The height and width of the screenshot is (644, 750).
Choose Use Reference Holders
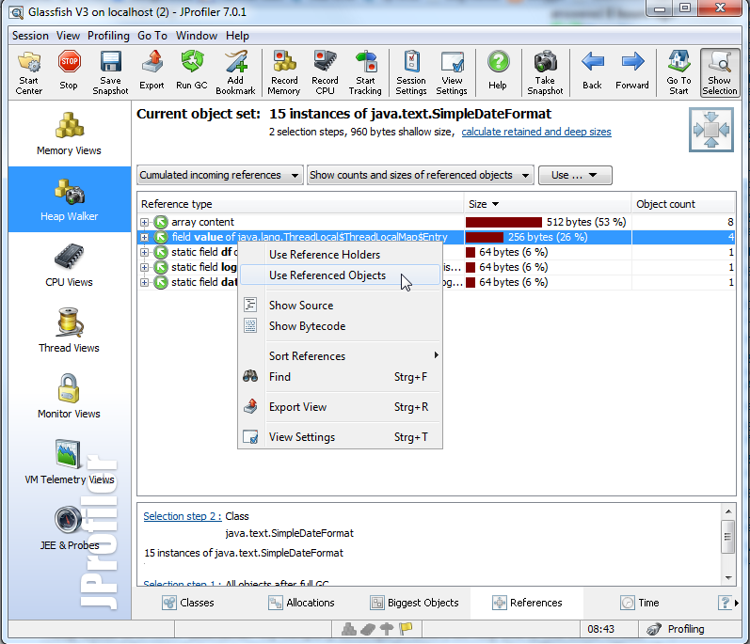340,255
